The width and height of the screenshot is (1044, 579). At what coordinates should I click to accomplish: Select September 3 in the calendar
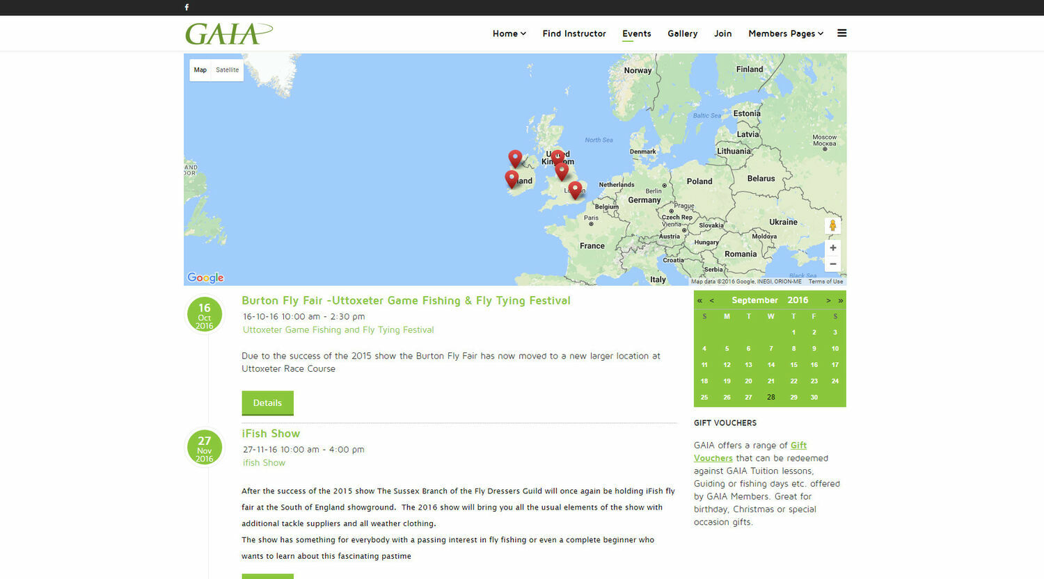(x=835, y=332)
